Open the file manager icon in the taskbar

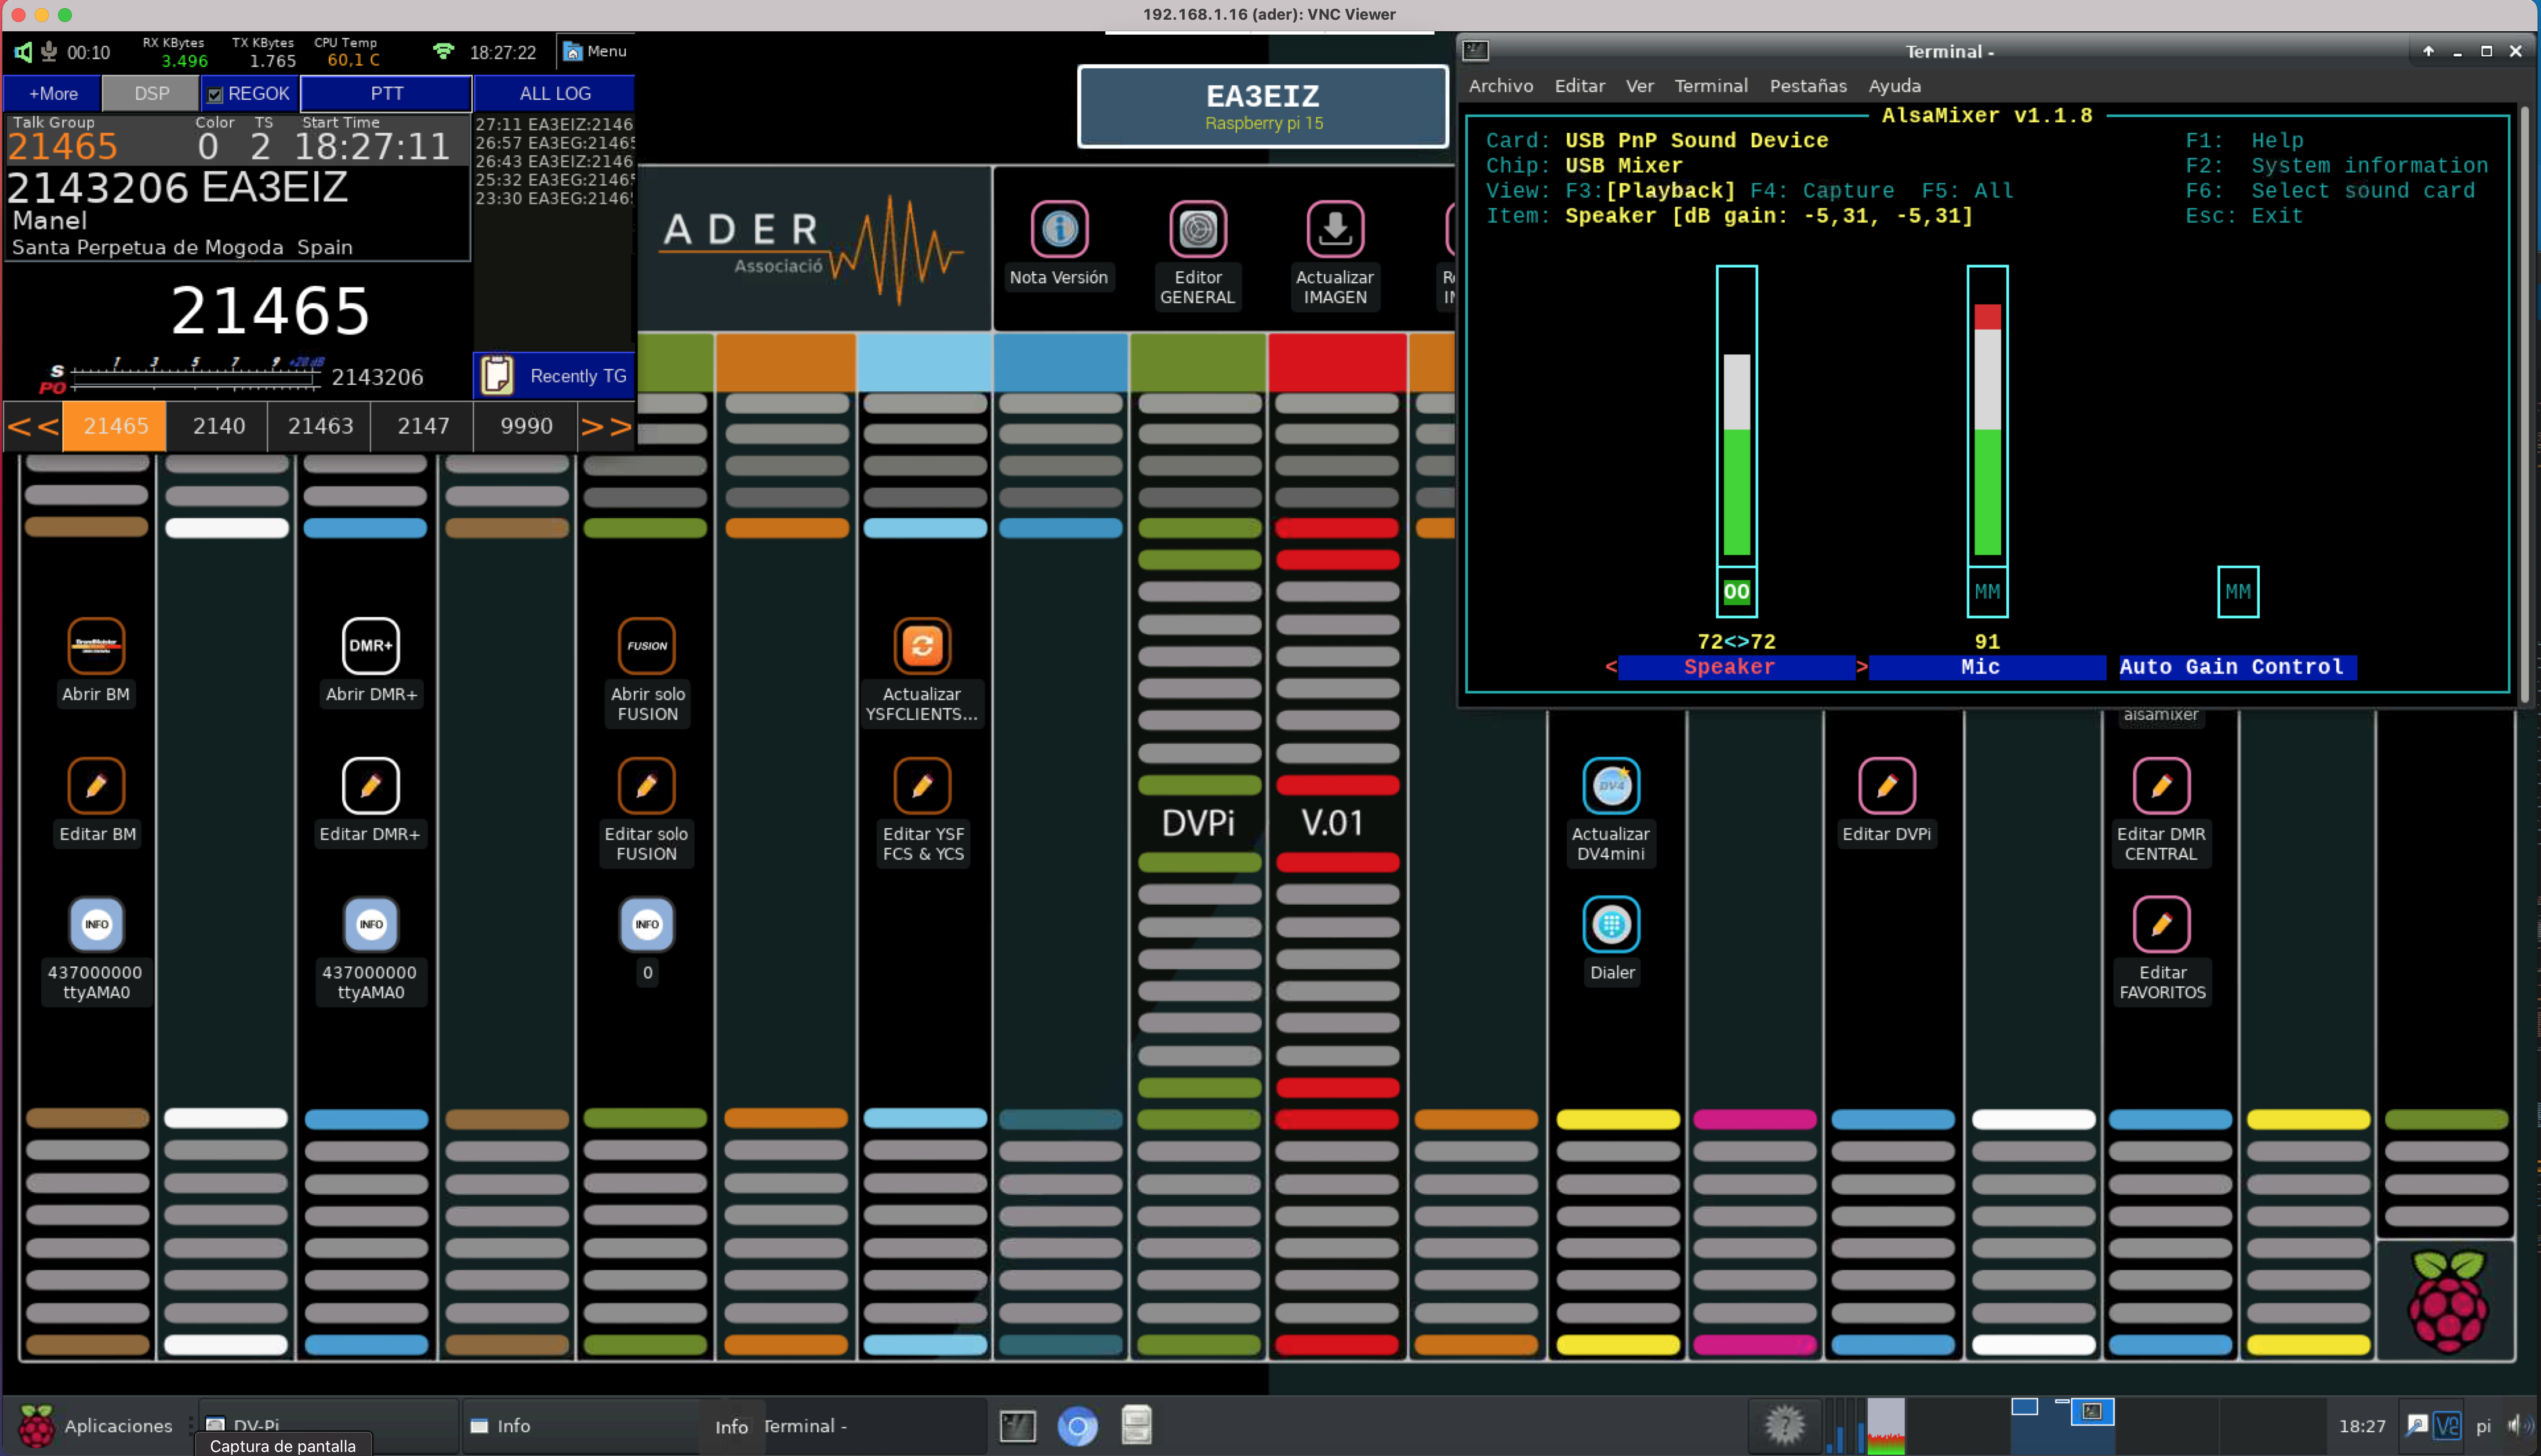pyautogui.click(x=1137, y=1426)
